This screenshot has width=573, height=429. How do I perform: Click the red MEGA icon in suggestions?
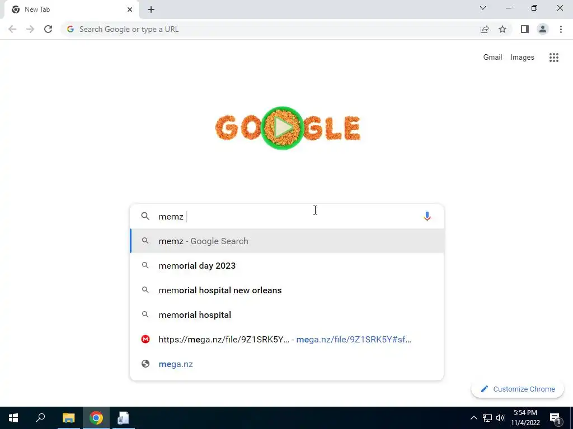pyautogui.click(x=145, y=340)
